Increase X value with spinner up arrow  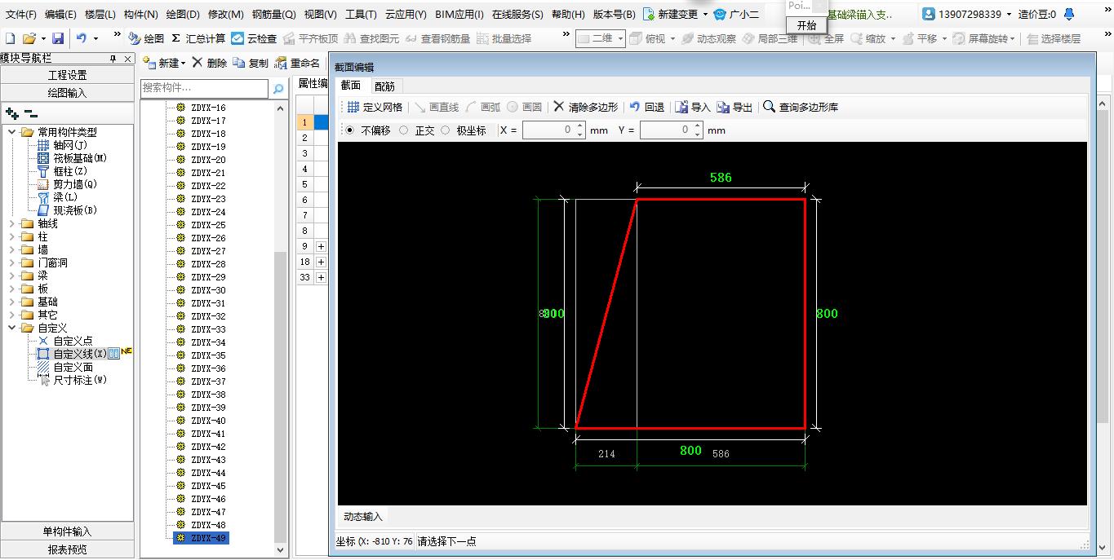click(x=580, y=126)
